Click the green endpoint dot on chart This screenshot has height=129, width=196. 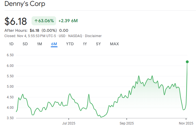point(187,62)
